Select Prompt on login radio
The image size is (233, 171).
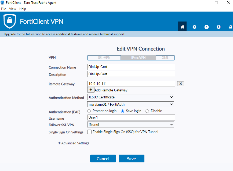point(89,111)
